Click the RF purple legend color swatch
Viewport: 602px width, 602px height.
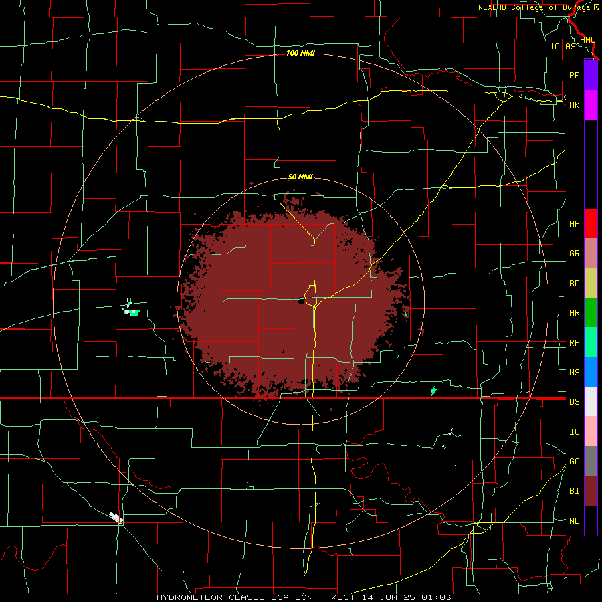pyautogui.click(x=591, y=74)
